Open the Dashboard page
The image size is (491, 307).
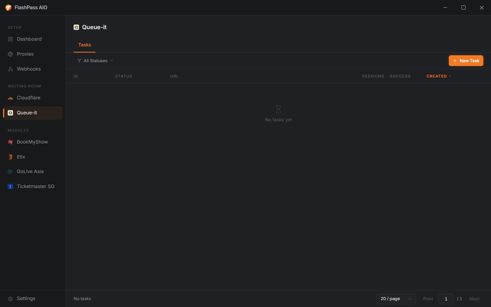tap(33, 39)
